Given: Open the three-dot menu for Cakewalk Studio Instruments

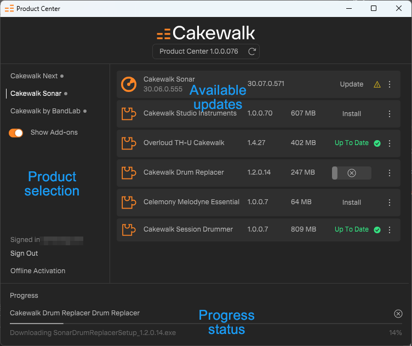Looking at the screenshot, I should click(x=390, y=114).
